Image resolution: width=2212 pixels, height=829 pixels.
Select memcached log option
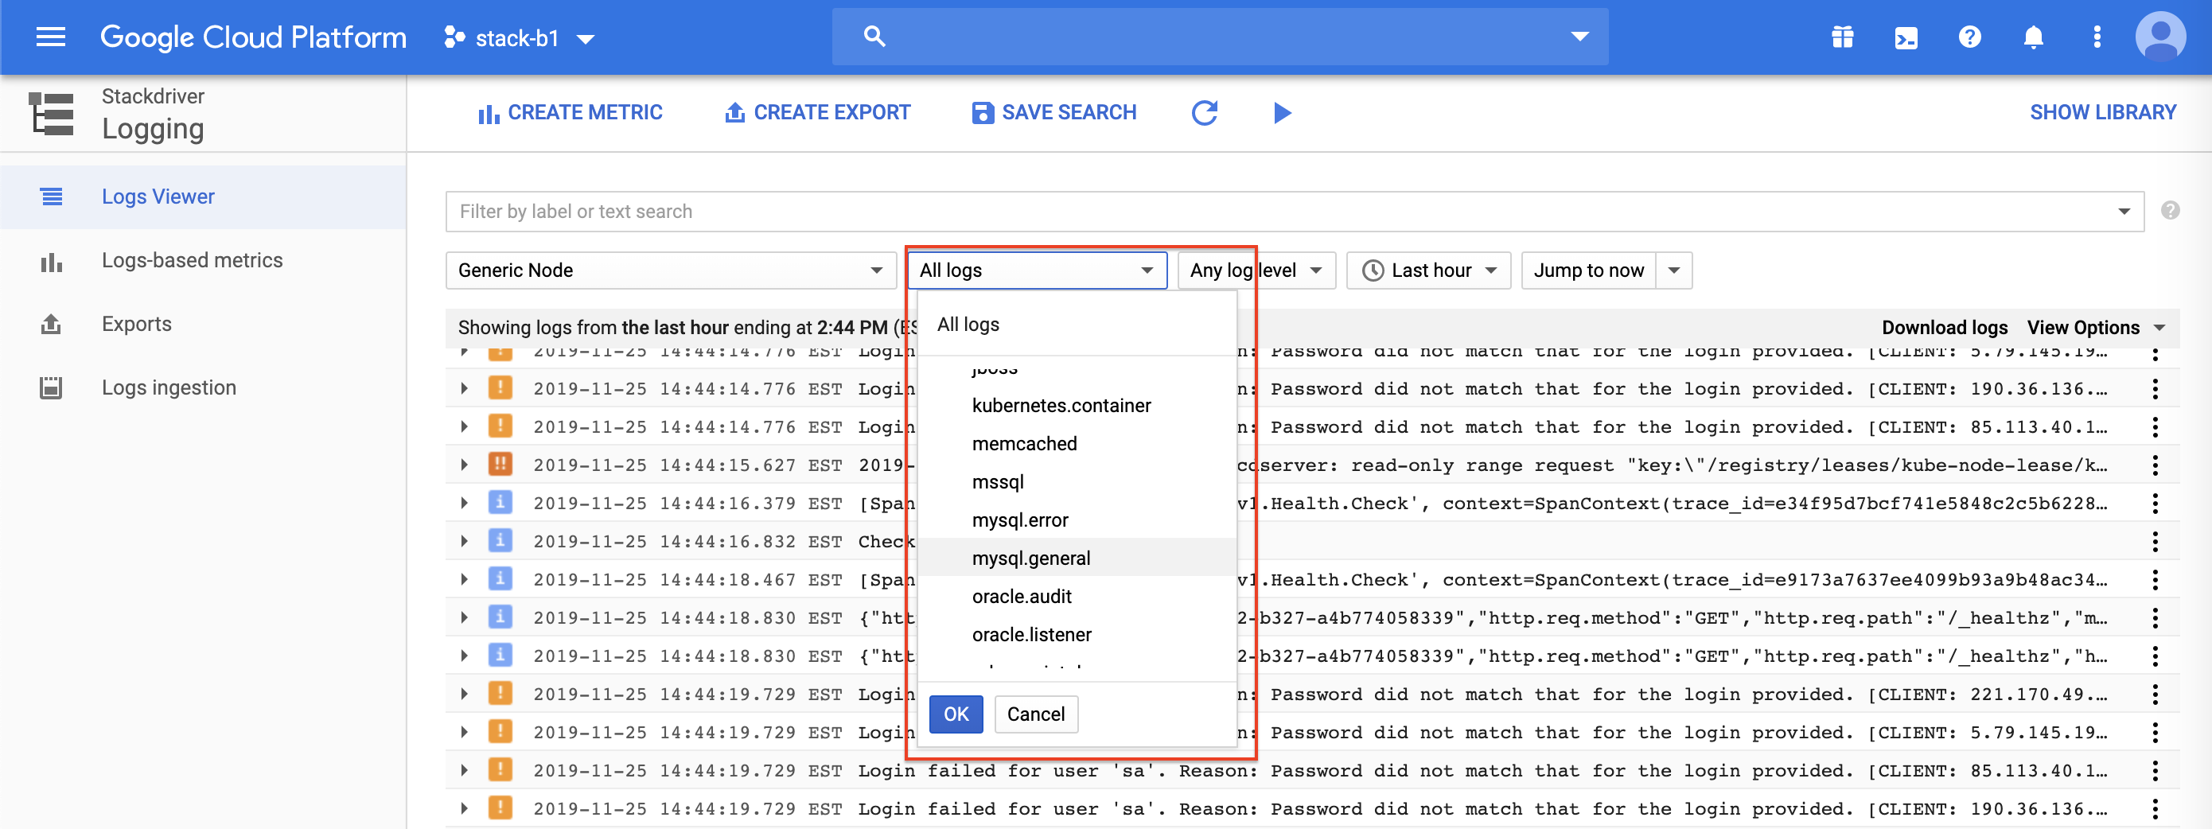tap(1077, 444)
